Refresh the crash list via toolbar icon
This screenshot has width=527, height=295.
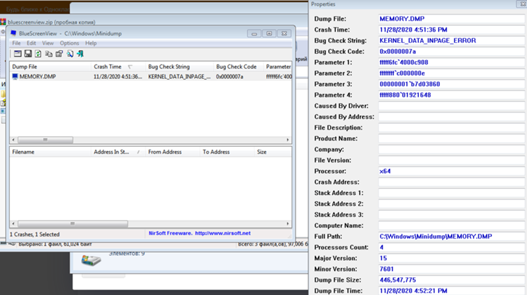[38, 54]
